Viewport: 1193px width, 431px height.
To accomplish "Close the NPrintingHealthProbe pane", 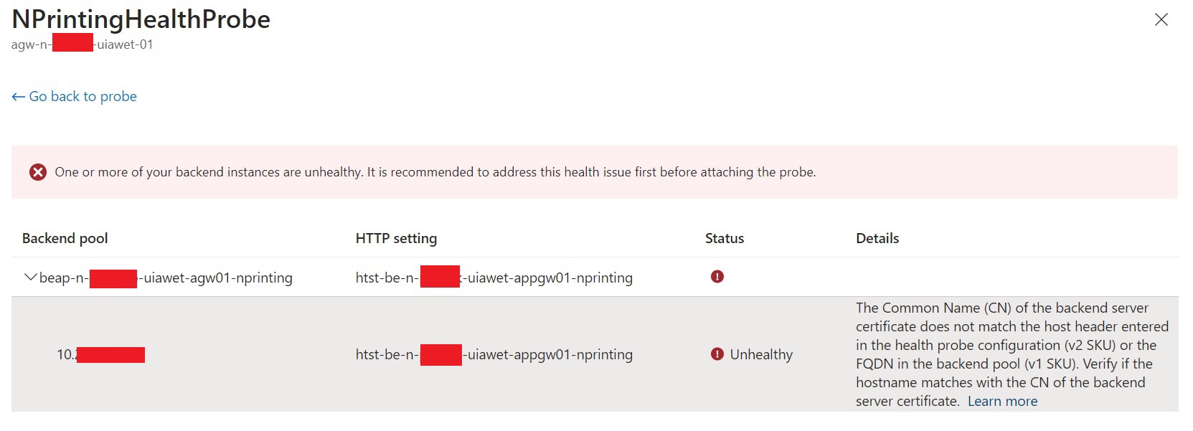I will (x=1161, y=21).
